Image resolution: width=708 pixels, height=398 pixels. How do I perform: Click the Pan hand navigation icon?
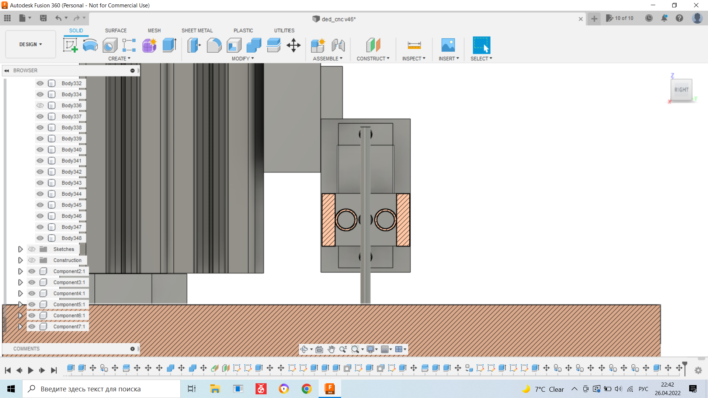tap(331, 349)
